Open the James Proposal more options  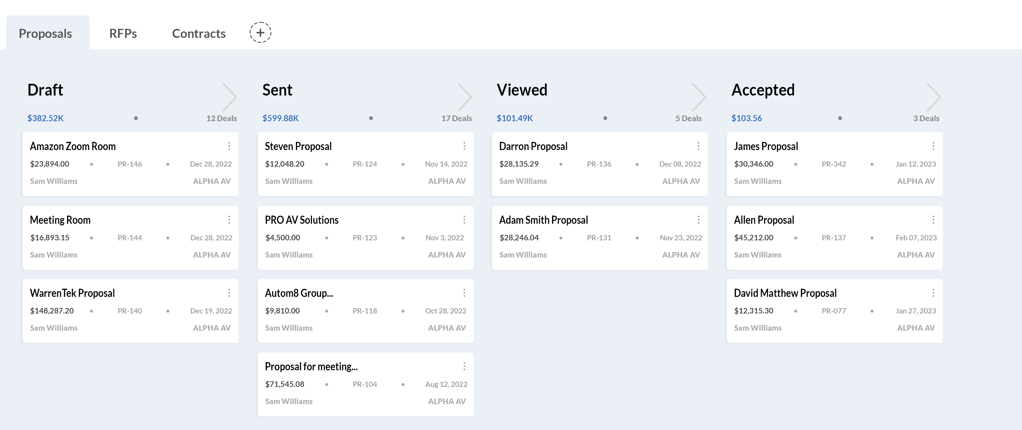tap(933, 146)
